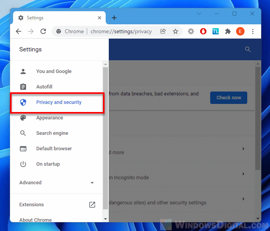Click the Privacy shield icon
270x231 pixels.
point(23,102)
